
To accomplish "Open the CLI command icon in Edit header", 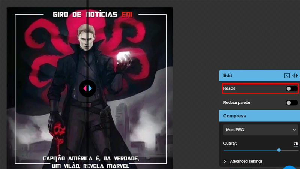I will [287, 76].
